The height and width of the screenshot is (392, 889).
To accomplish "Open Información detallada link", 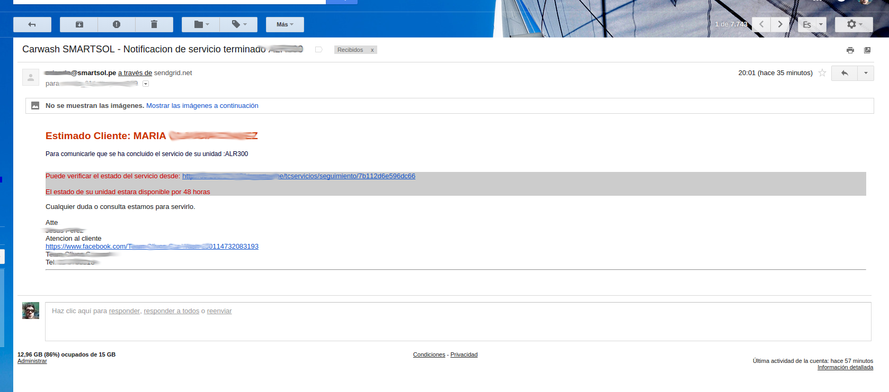I will [x=845, y=368].
